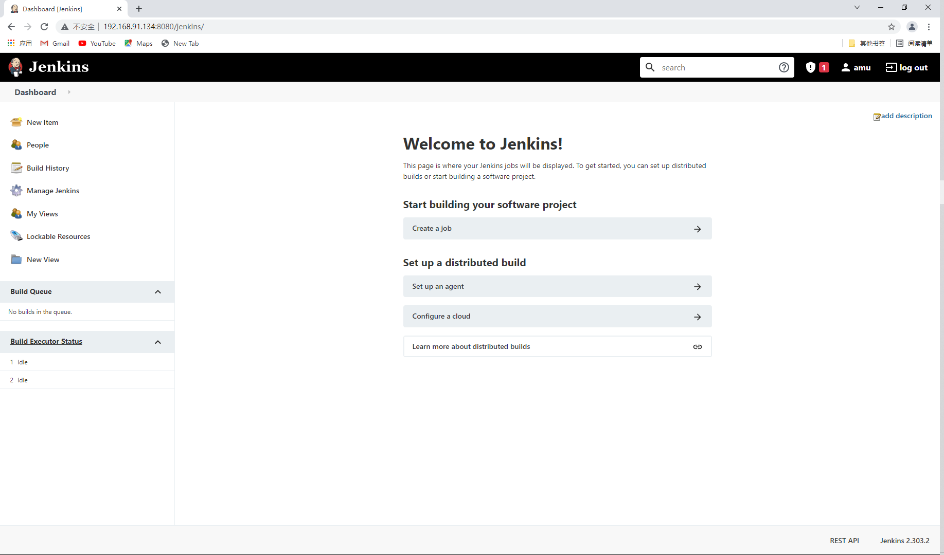Image resolution: width=944 pixels, height=555 pixels.
Task: Click the not secure warning indicator
Action: [x=78, y=27]
